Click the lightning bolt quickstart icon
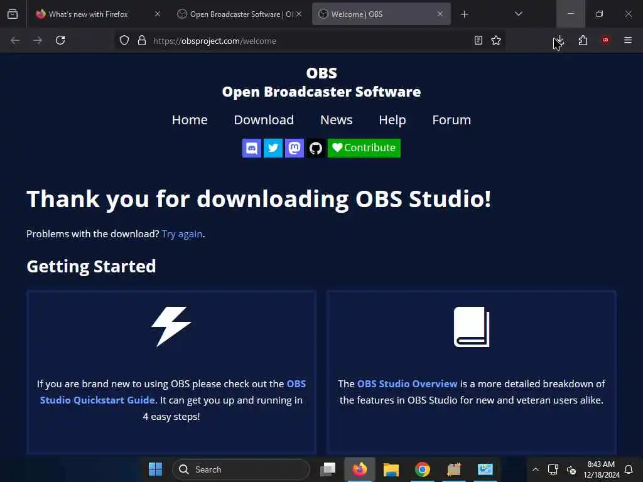 point(171,326)
